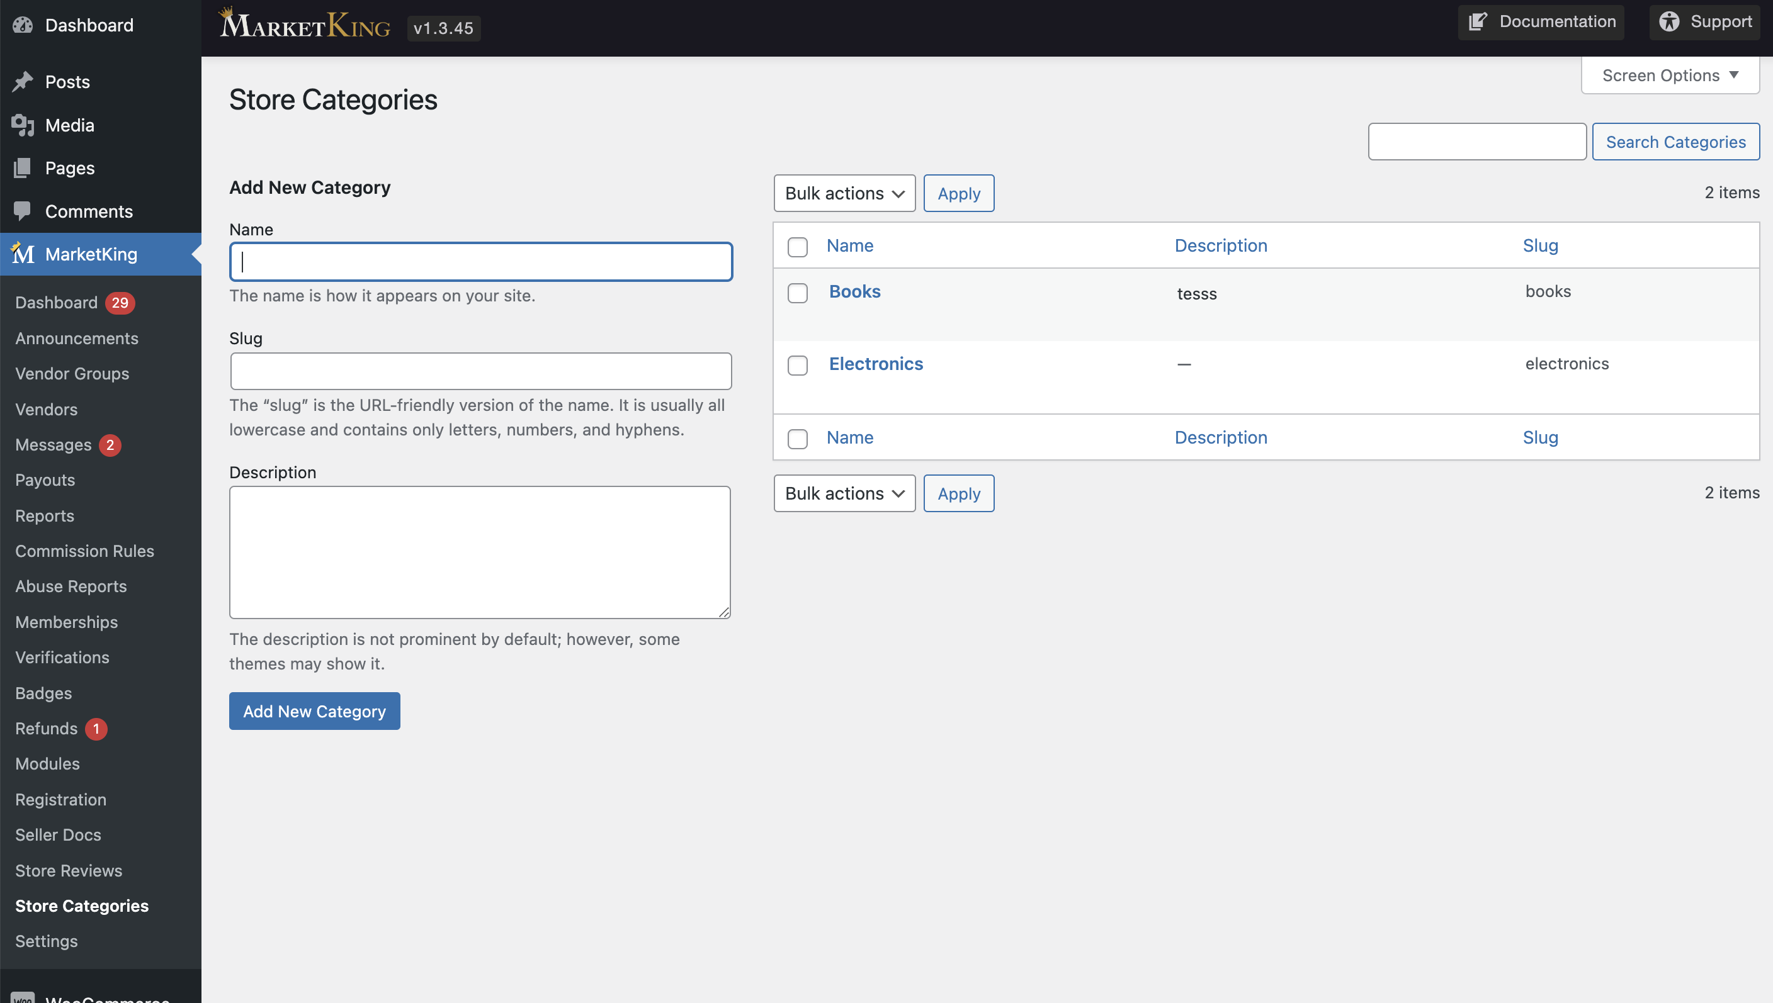Screen dimensions: 1773x1003
Task: Click into the Slug input field
Action: pyautogui.click(x=481, y=371)
